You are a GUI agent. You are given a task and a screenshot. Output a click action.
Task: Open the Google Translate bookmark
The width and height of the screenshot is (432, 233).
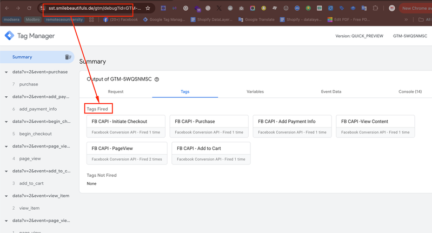pos(256,19)
